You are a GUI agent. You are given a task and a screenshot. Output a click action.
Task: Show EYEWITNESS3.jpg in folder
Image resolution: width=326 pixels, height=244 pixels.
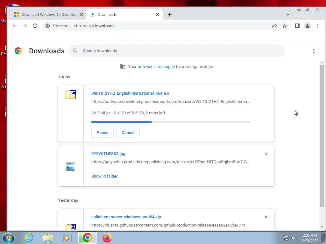point(104,176)
